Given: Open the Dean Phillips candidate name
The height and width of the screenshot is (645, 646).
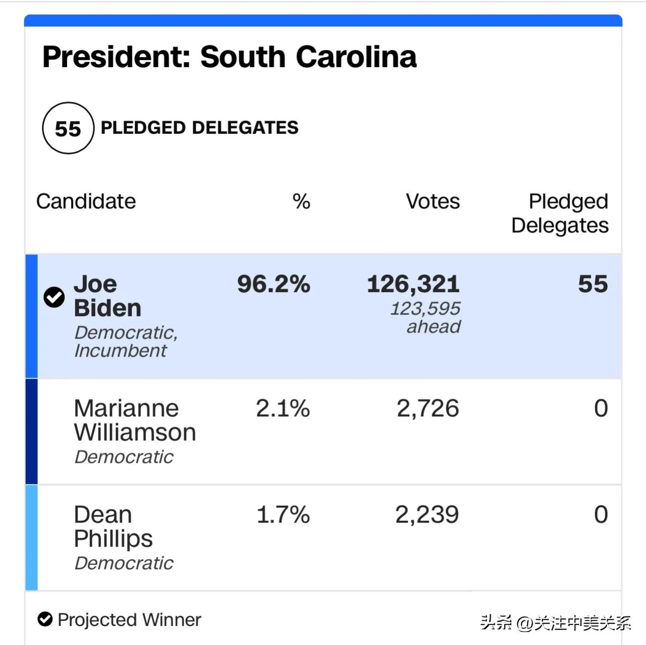Looking at the screenshot, I should pyautogui.click(x=113, y=526).
